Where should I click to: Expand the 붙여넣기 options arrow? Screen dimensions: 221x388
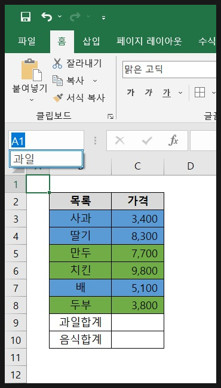coord(32,100)
